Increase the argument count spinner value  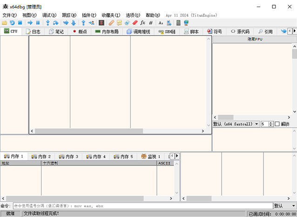[270, 123]
